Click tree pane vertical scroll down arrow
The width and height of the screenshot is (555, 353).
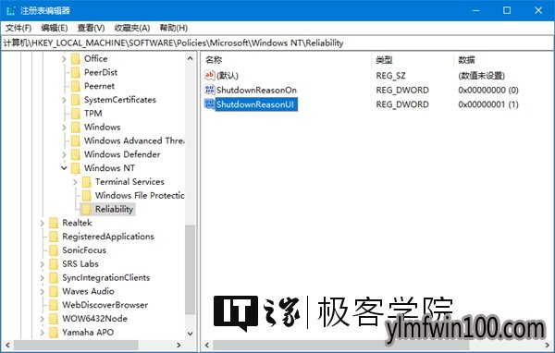190,334
